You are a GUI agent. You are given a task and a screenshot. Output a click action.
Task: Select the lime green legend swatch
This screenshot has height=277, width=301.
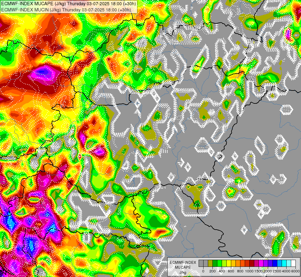pos(224,263)
